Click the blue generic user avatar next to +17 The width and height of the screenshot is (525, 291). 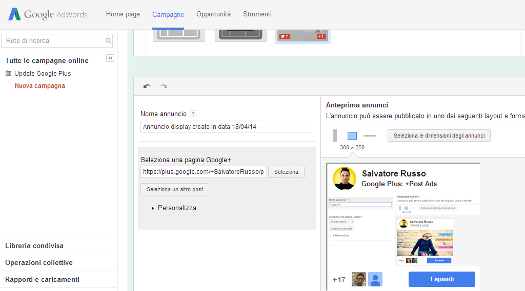click(375, 279)
